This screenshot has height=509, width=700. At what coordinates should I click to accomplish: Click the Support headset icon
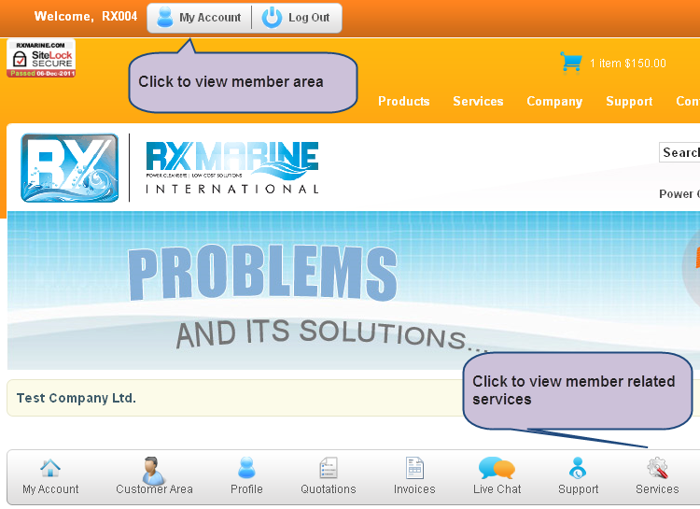[x=578, y=468]
